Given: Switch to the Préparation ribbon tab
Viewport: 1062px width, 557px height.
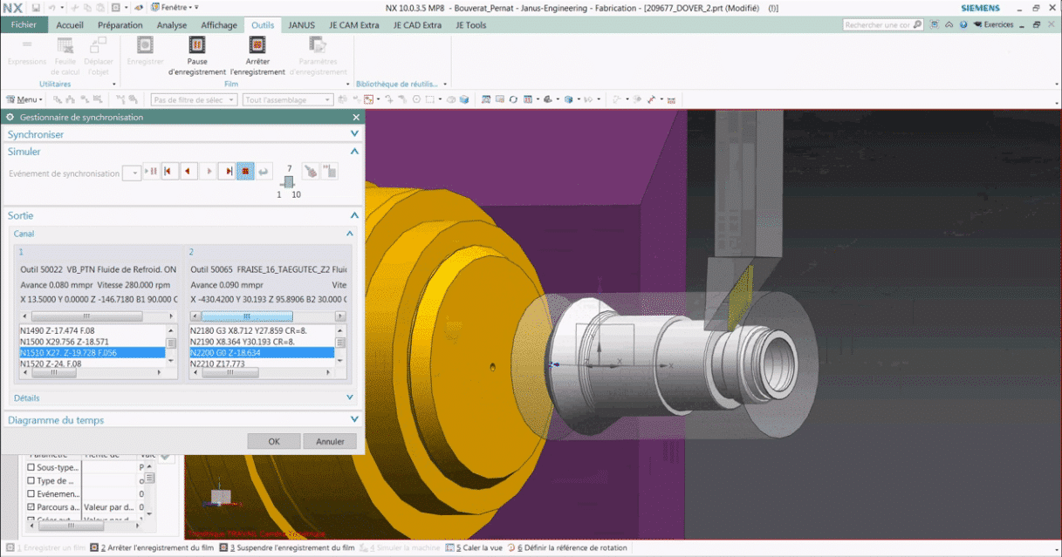Looking at the screenshot, I should tap(120, 25).
